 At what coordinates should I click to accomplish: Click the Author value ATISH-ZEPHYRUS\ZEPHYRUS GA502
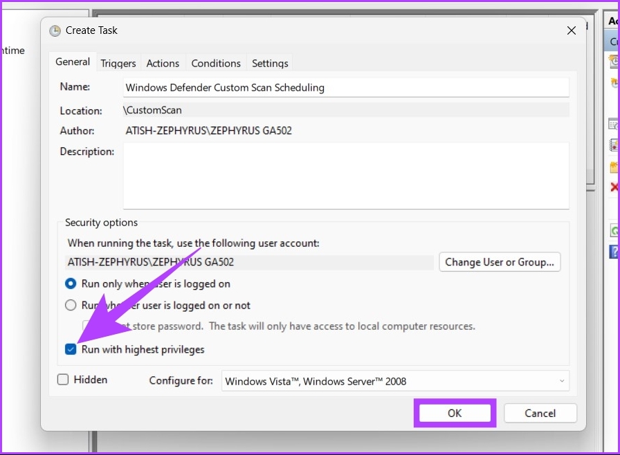click(209, 131)
